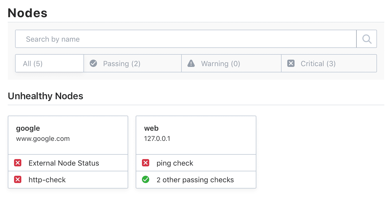Click the search magnifying glass icon
391x201 pixels.
pyautogui.click(x=366, y=39)
